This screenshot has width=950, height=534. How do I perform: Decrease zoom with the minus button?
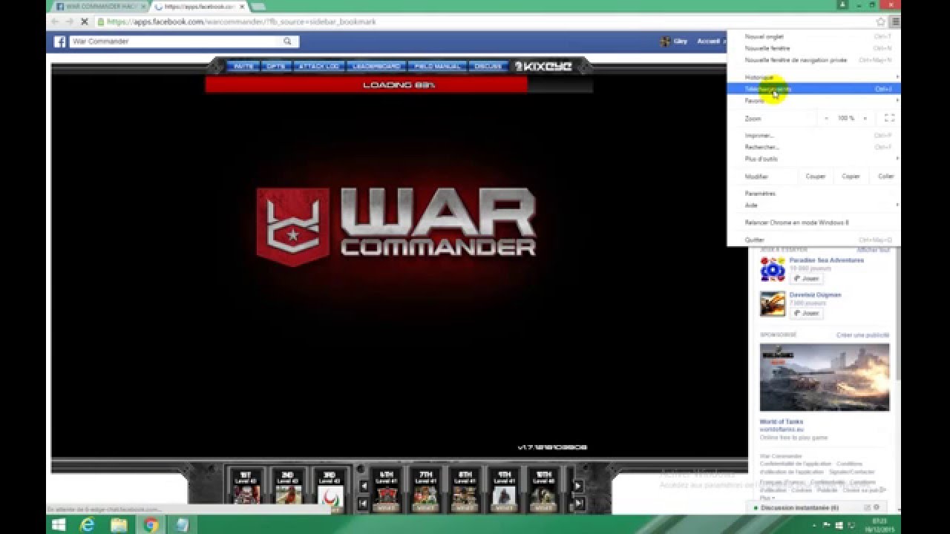point(826,118)
